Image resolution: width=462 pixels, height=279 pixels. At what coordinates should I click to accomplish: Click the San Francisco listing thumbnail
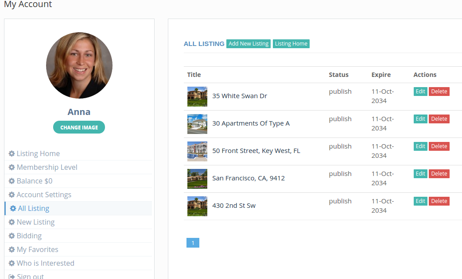click(197, 179)
